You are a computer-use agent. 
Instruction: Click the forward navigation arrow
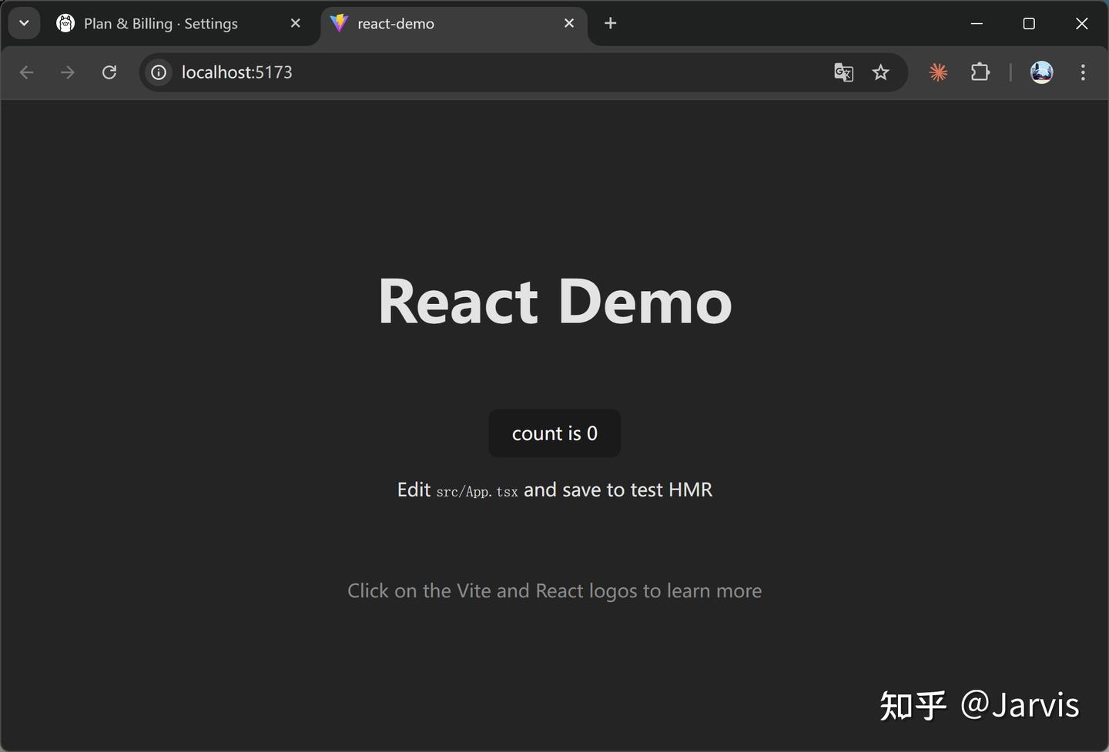[68, 72]
